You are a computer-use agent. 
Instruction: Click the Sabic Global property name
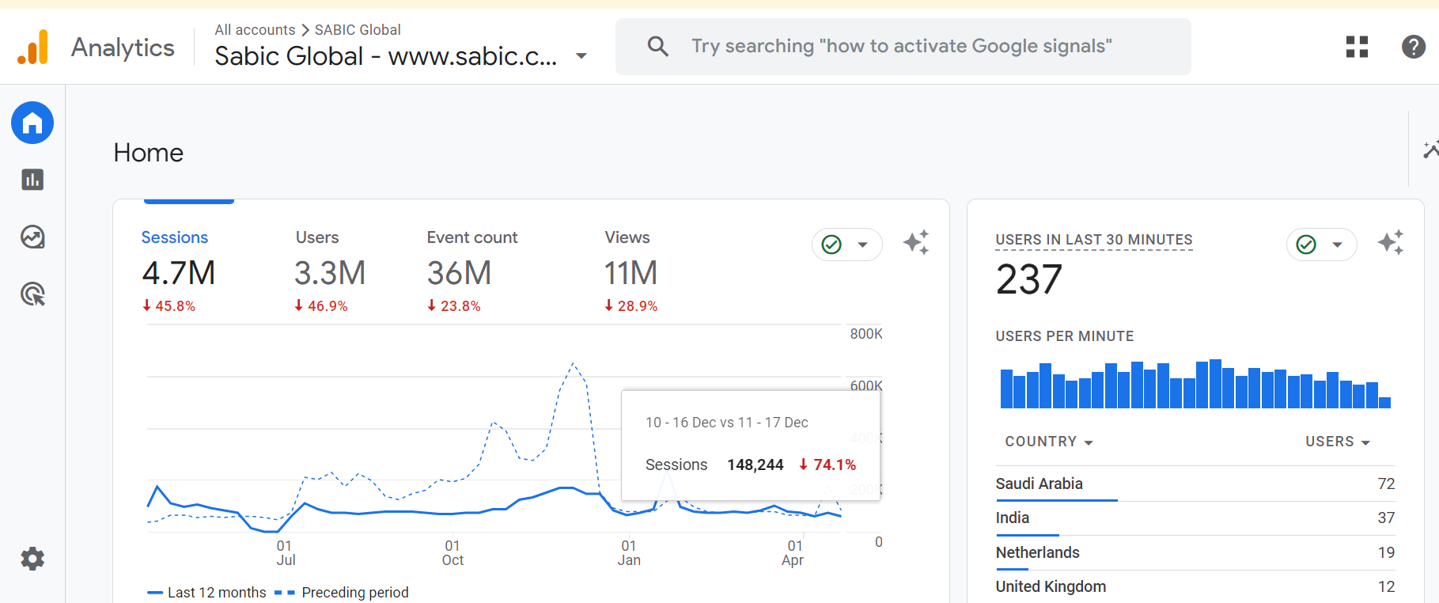tap(386, 56)
